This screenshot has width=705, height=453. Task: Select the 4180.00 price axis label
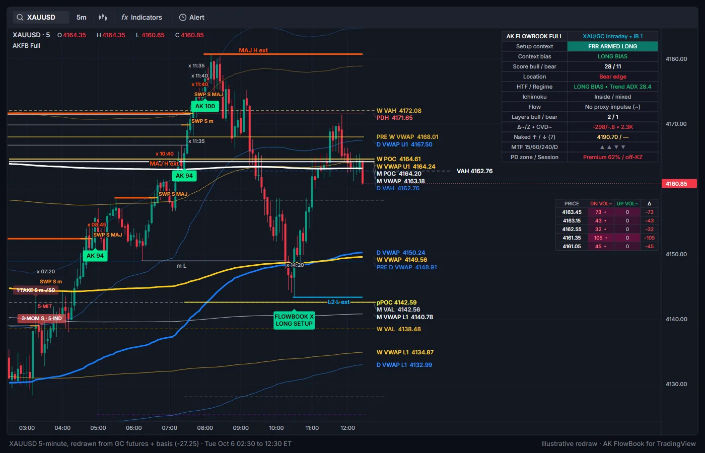tap(676, 59)
